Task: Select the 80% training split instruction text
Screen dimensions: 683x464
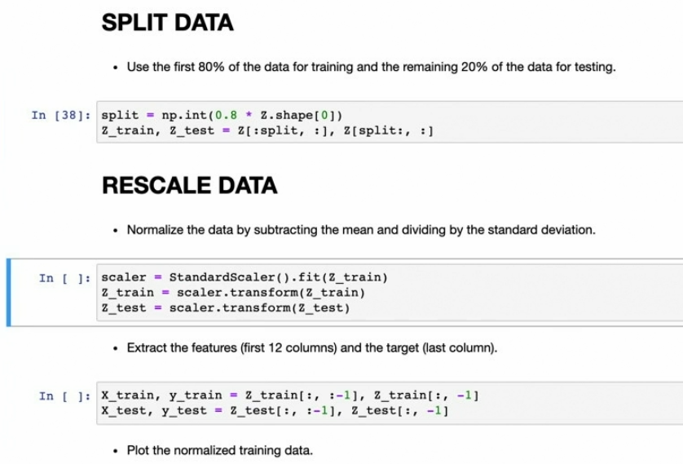Action: pyautogui.click(x=371, y=67)
